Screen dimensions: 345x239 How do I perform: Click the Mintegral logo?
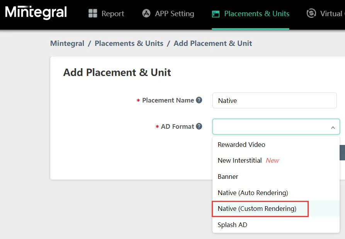35,12
